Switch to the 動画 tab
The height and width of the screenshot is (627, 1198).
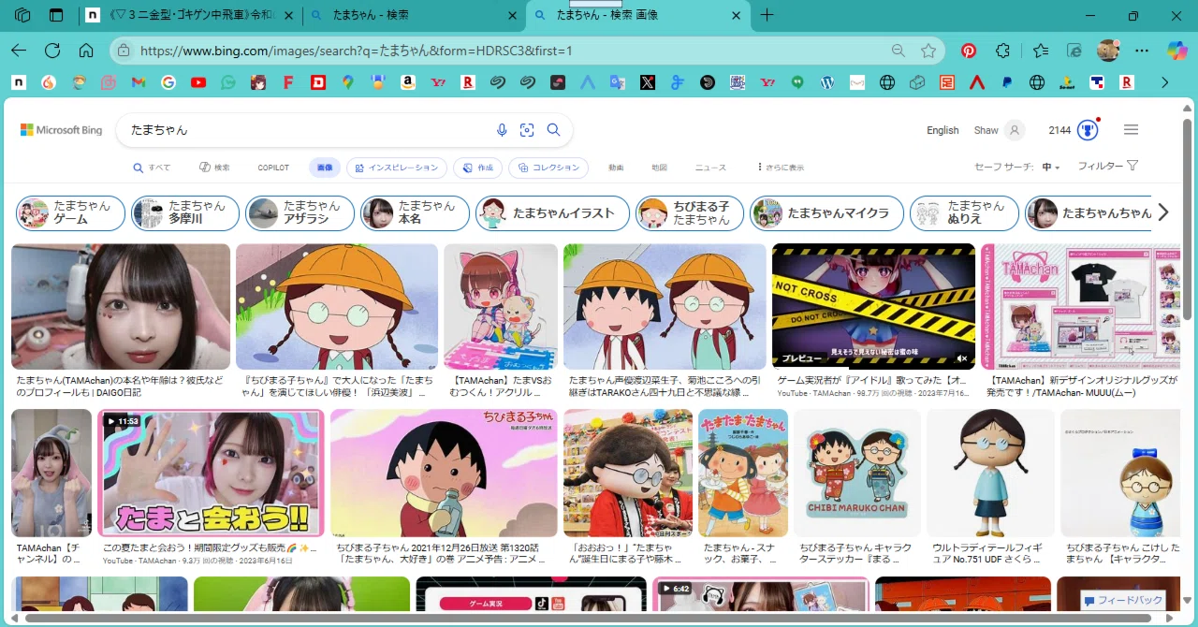pyautogui.click(x=616, y=168)
